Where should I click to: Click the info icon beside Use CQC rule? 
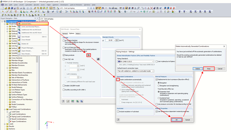click(98, 59)
